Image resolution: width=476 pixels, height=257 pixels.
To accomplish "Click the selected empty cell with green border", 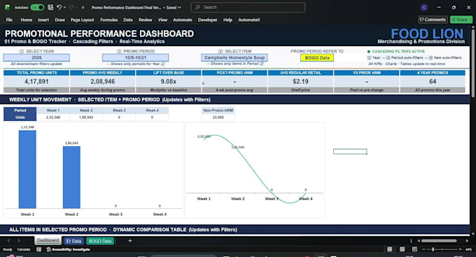I will point(350,152).
